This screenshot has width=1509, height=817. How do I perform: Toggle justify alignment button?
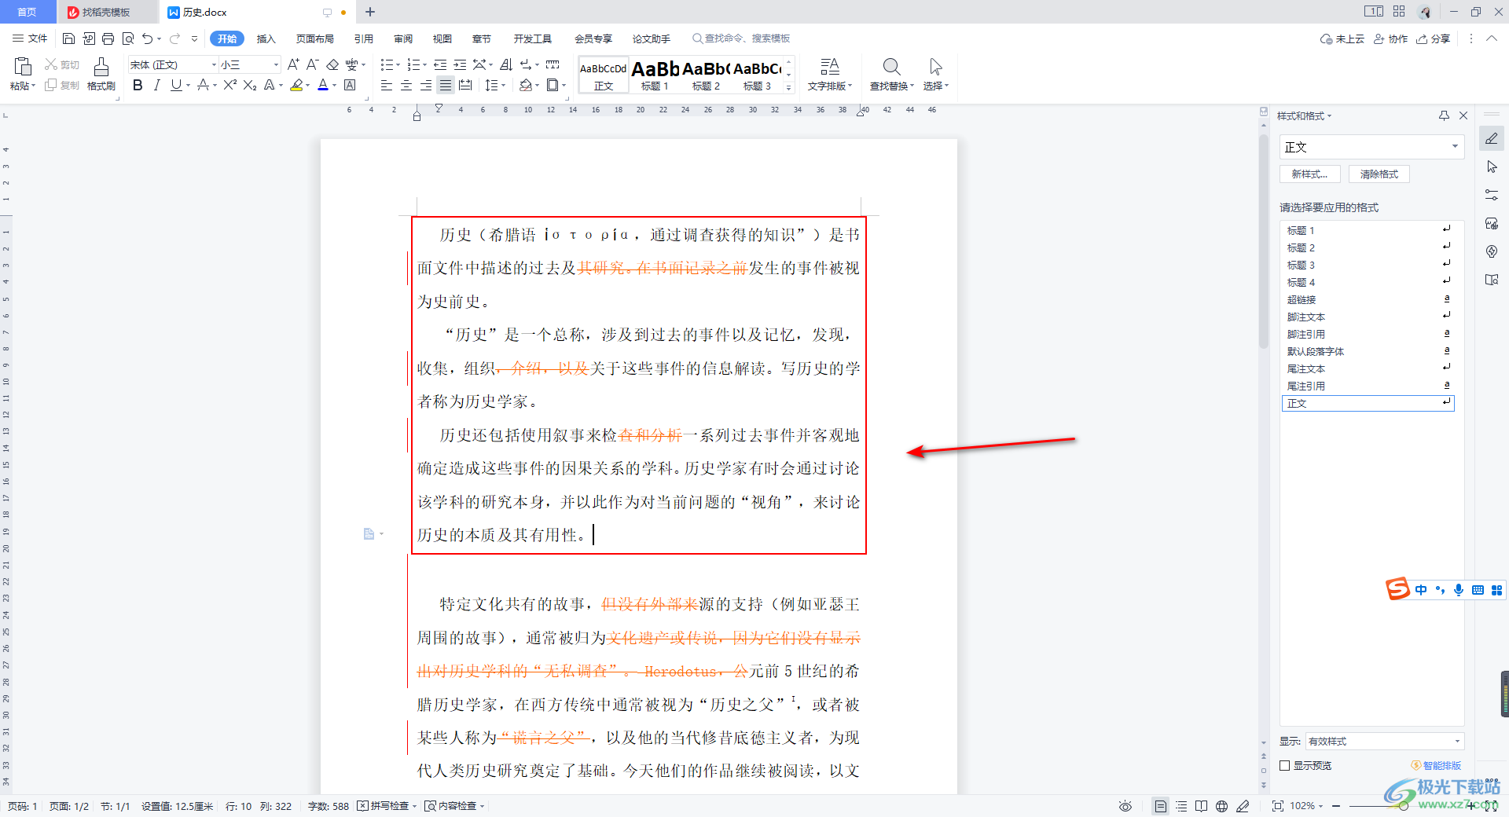click(x=446, y=85)
